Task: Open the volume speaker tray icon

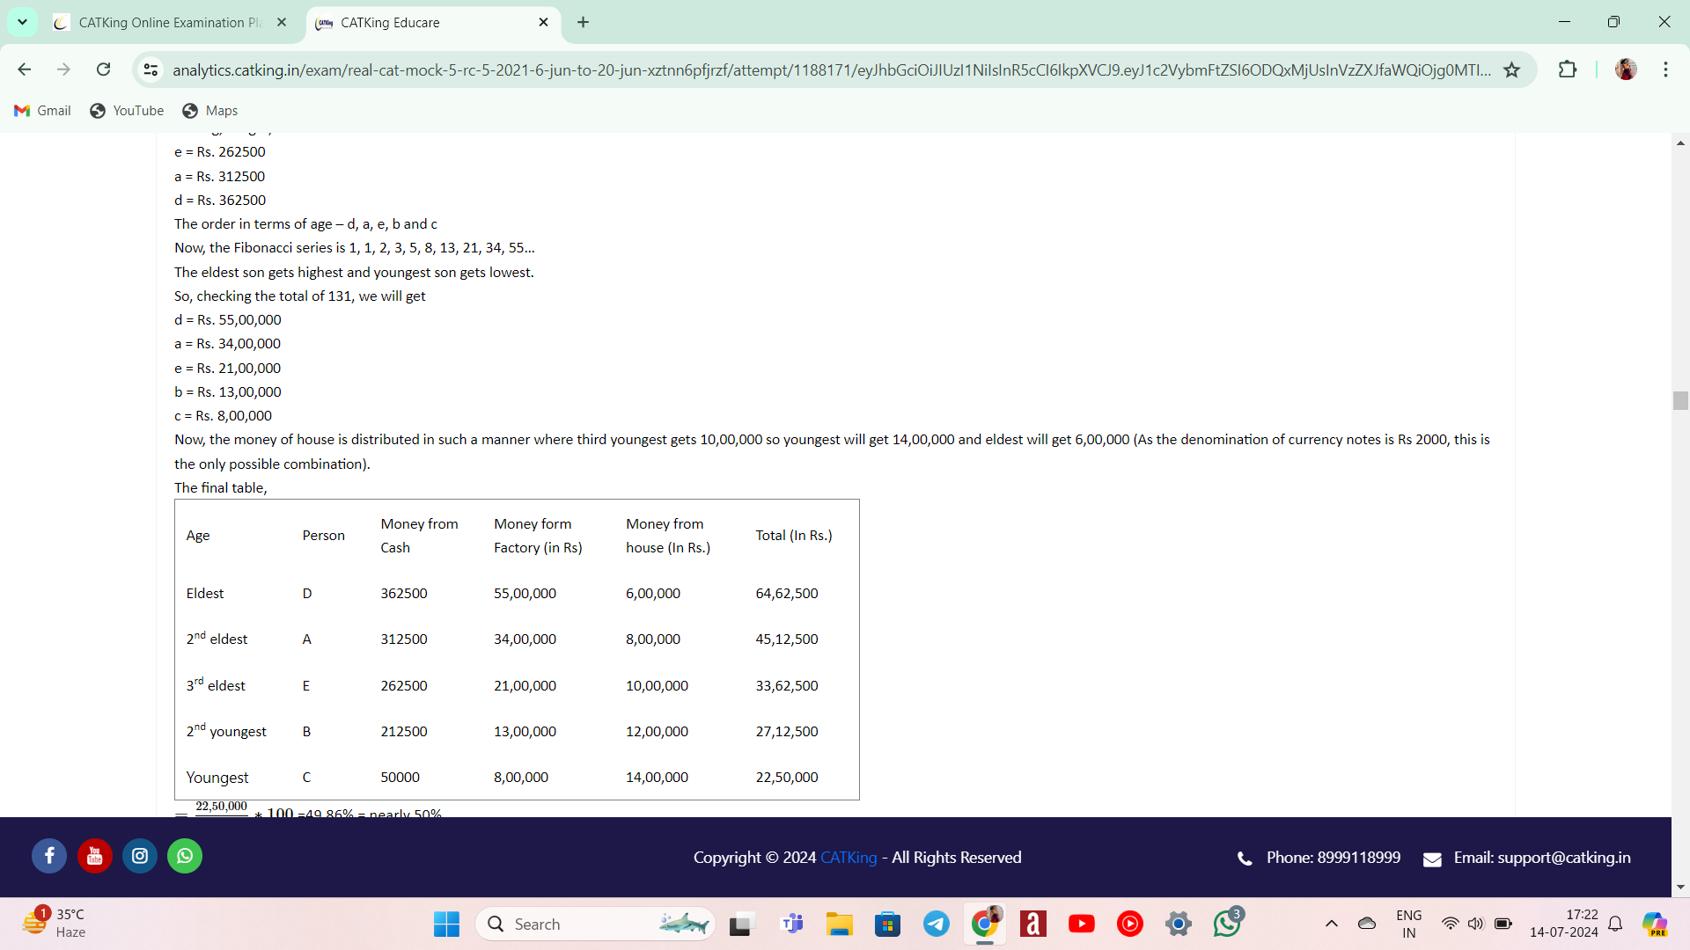Action: point(1476,924)
